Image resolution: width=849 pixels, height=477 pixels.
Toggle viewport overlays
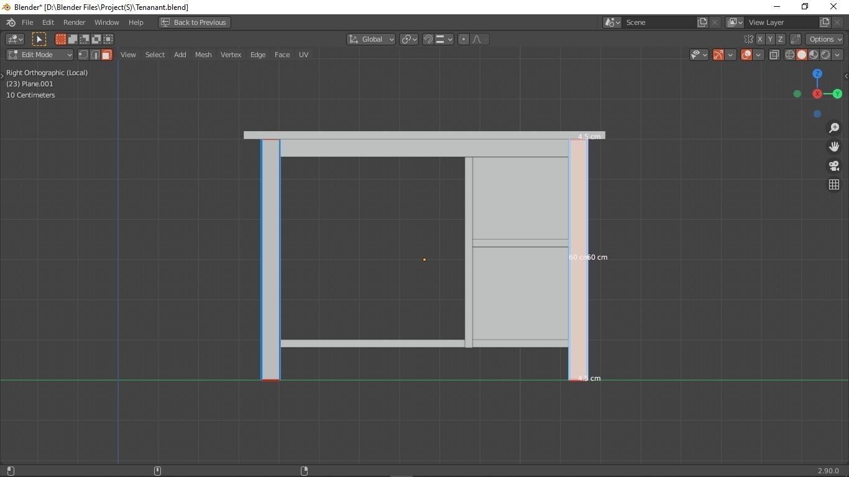[x=746, y=55]
